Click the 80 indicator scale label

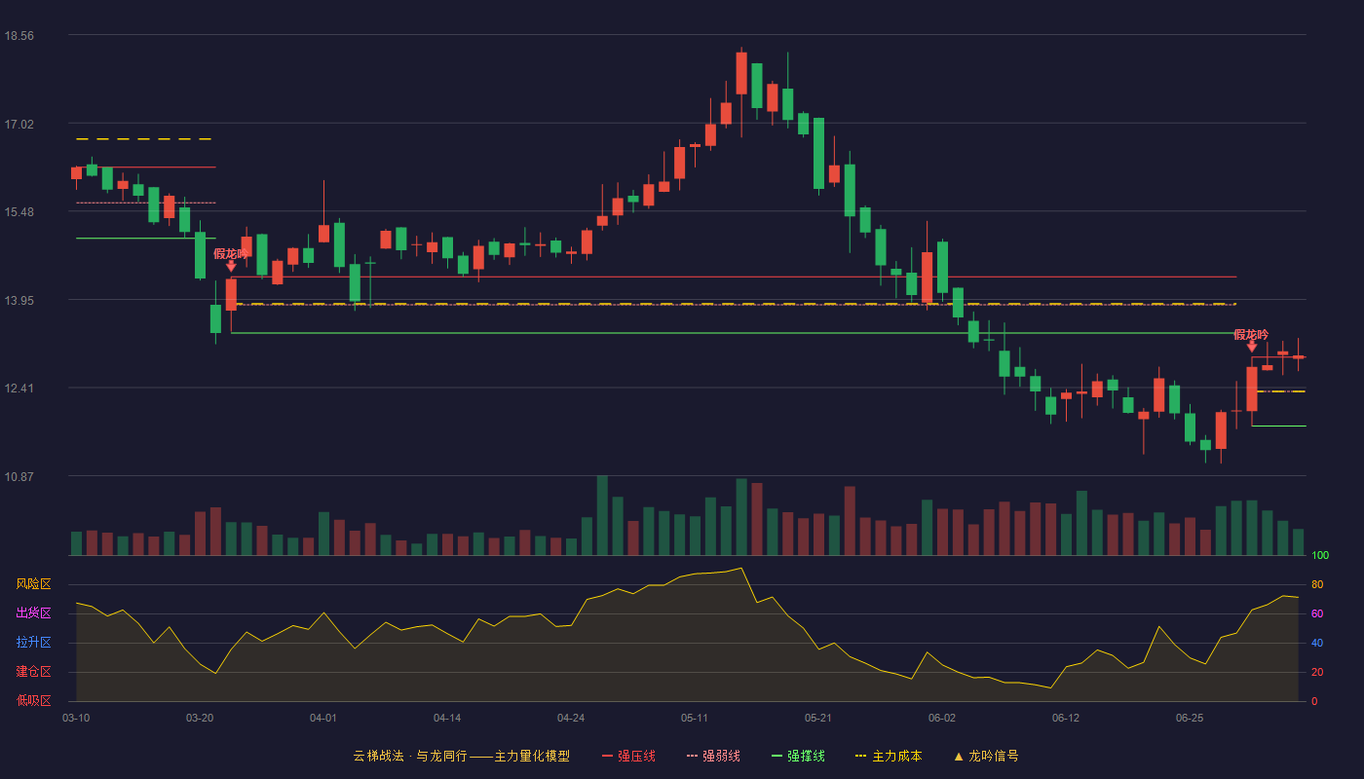point(1317,585)
